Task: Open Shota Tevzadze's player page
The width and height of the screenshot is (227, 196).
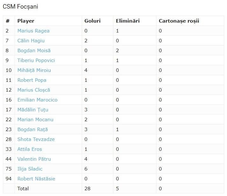Action: click(36, 139)
